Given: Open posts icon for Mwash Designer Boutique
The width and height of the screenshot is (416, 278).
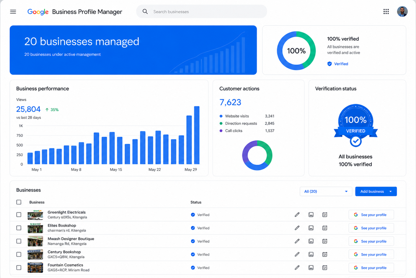Looking at the screenshot, I should (325, 241).
